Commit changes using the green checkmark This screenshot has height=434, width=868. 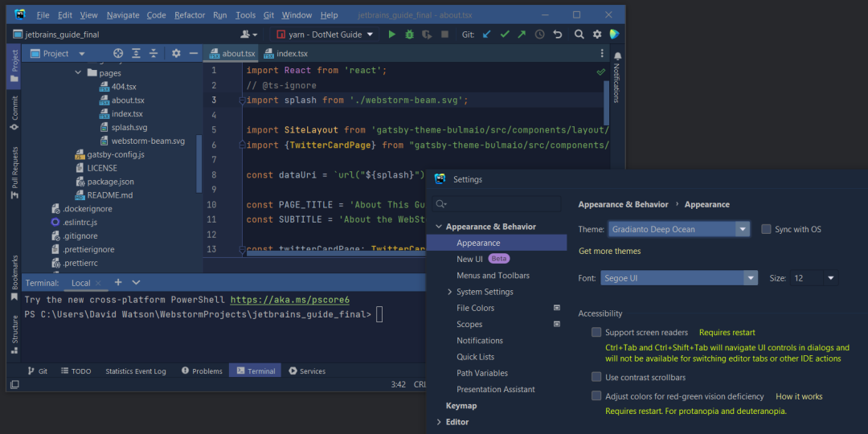pos(504,35)
